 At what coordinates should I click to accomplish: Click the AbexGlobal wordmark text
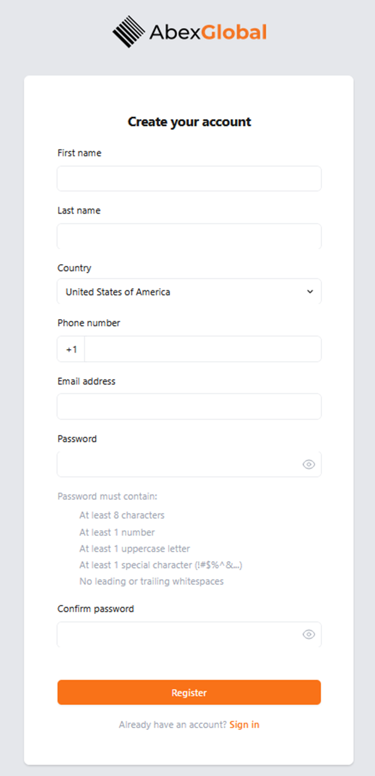coord(208,32)
